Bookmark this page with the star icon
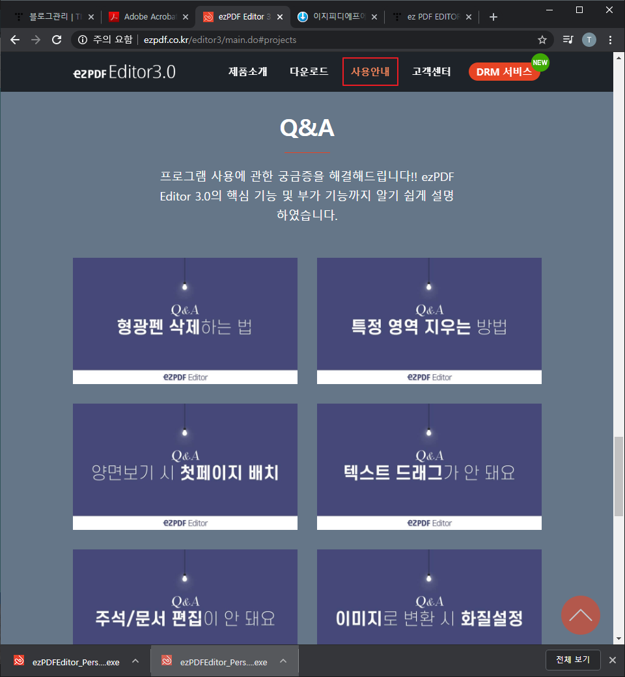 click(x=542, y=40)
